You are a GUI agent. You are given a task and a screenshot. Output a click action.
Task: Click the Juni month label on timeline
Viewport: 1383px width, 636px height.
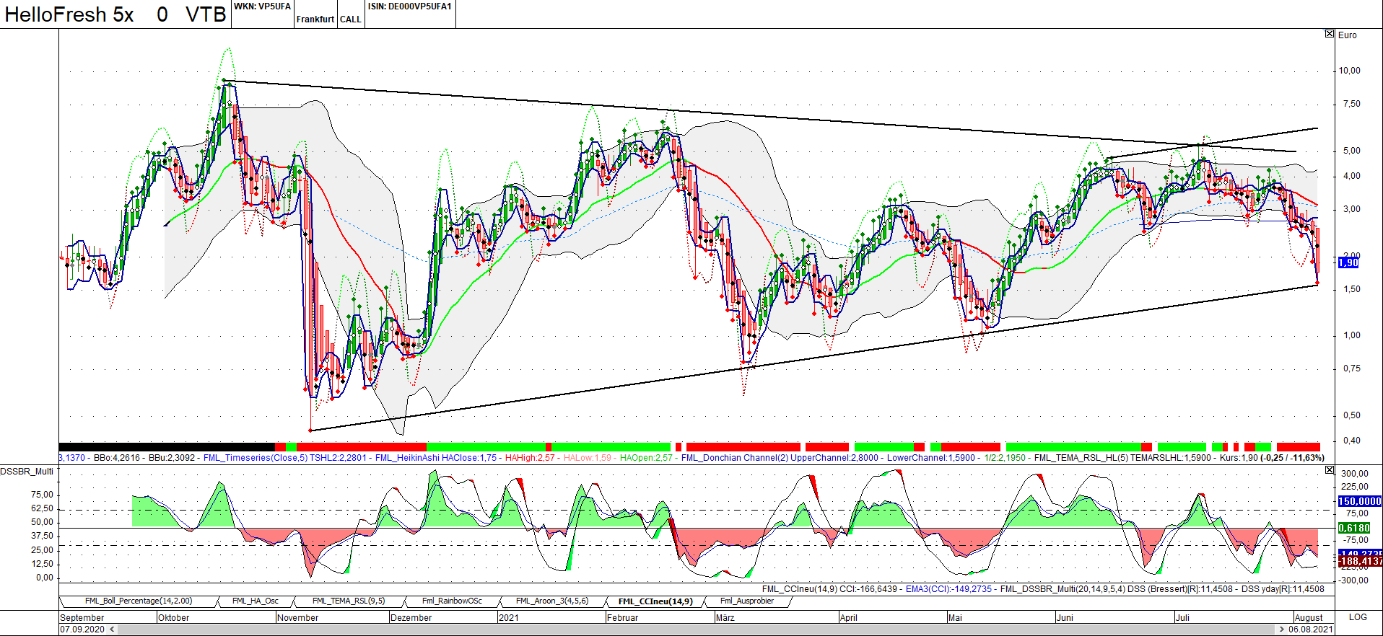click(x=1065, y=618)
